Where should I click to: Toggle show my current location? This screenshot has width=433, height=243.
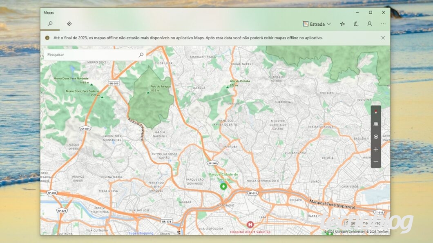coord(375,136)
